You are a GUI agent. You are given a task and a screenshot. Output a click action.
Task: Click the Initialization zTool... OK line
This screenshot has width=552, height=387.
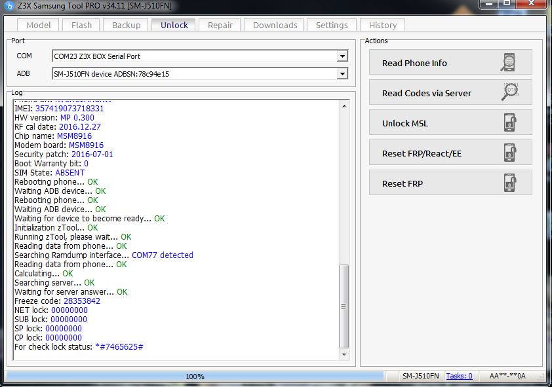[56, 228]
